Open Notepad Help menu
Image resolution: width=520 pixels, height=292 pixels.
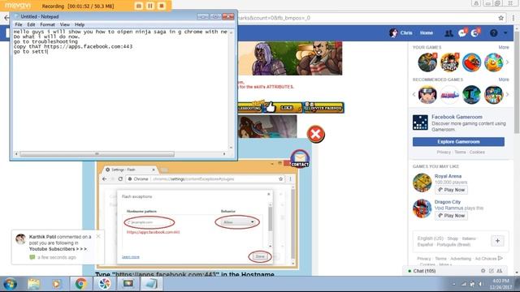click(x=80, y=24)
